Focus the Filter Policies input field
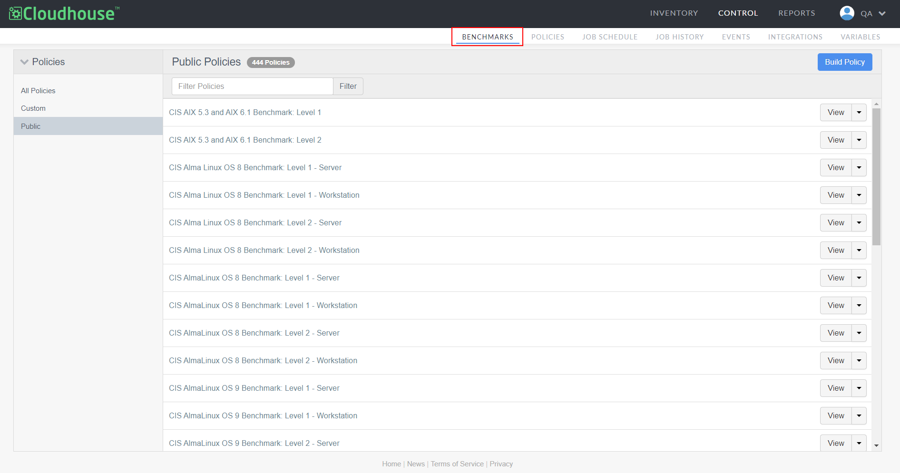 click(x=252, y=86)
